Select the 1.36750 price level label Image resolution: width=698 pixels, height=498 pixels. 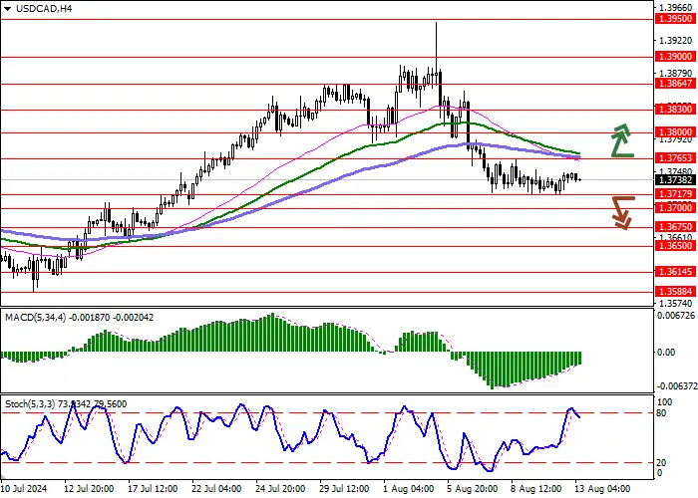point(675,227)
